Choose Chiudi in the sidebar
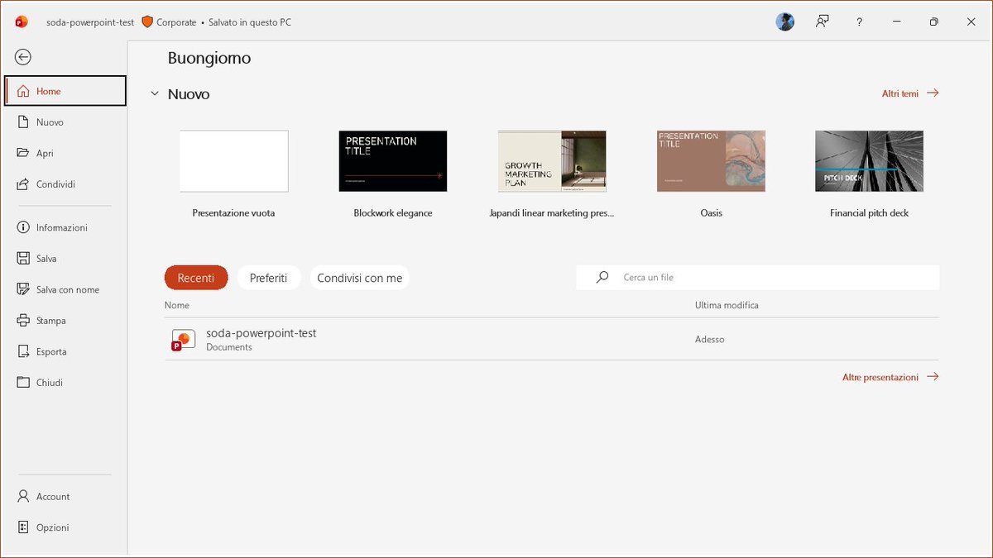Screen dimensions: 993x558 tap(65, 383)
